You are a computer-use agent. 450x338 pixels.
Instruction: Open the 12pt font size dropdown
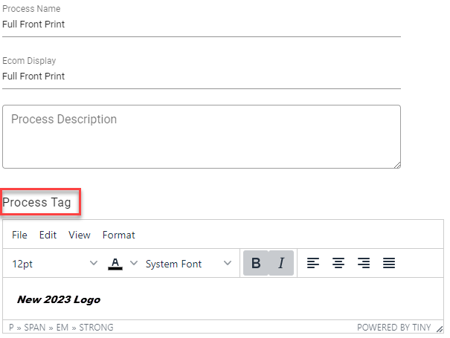point(55,263)
